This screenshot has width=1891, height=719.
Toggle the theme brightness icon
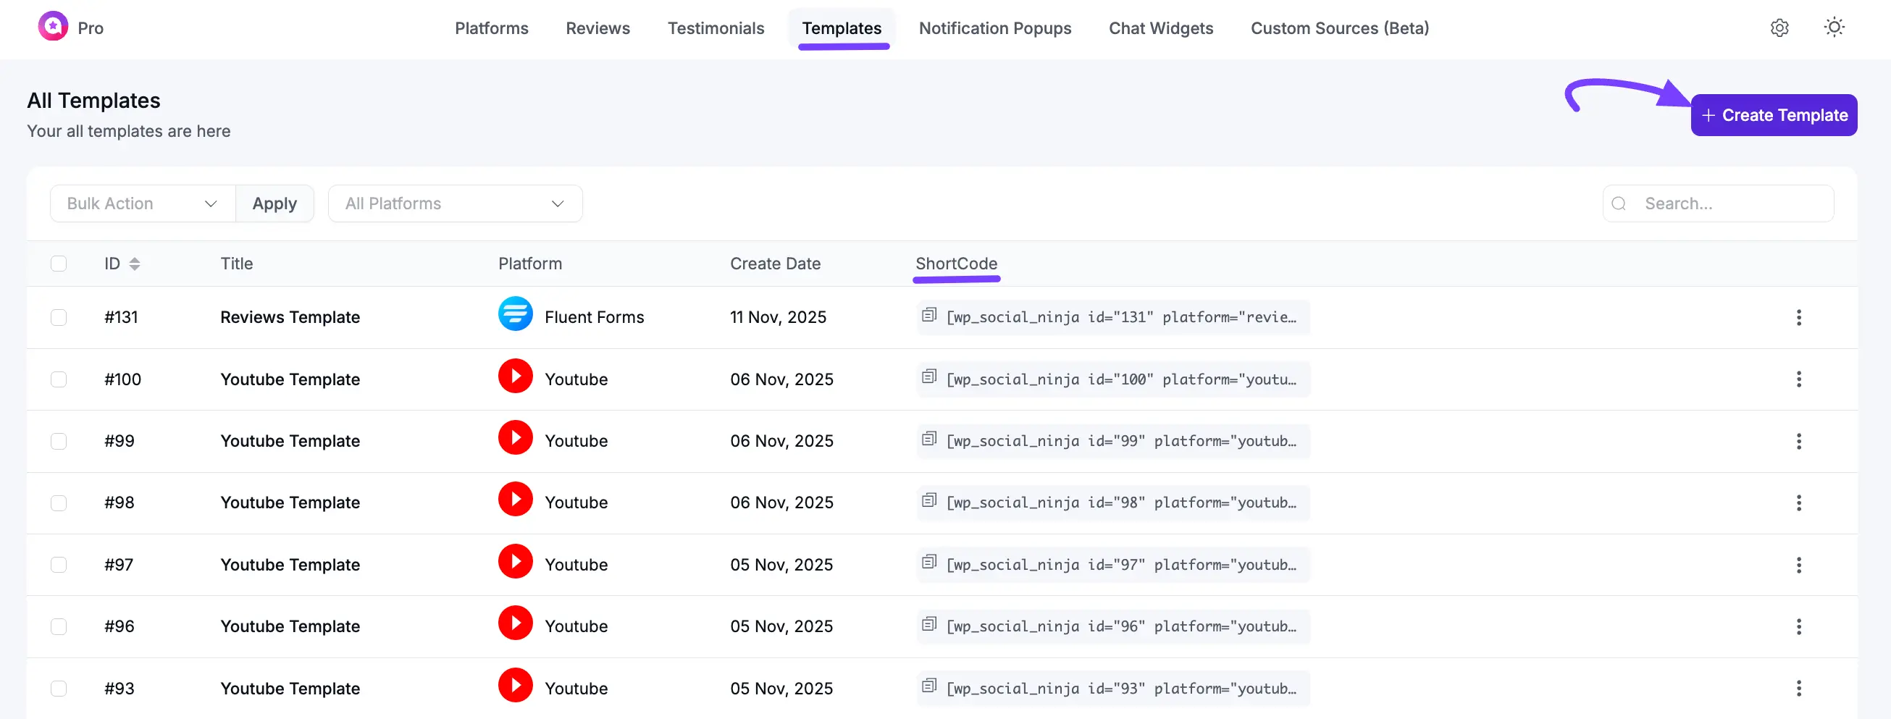(x=1834, y=27)
